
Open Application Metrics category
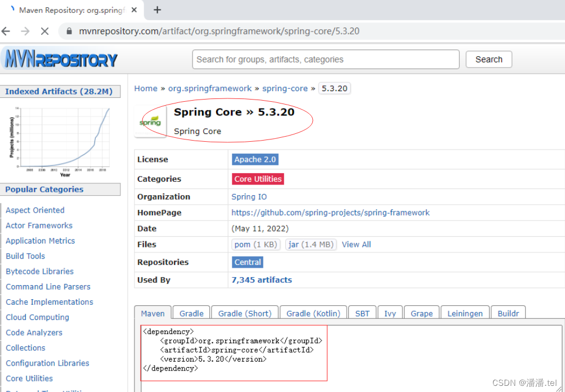click(x=41, y=241)
